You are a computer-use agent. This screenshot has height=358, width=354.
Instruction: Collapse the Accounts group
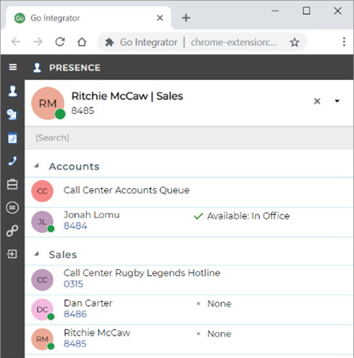(37, 165)
